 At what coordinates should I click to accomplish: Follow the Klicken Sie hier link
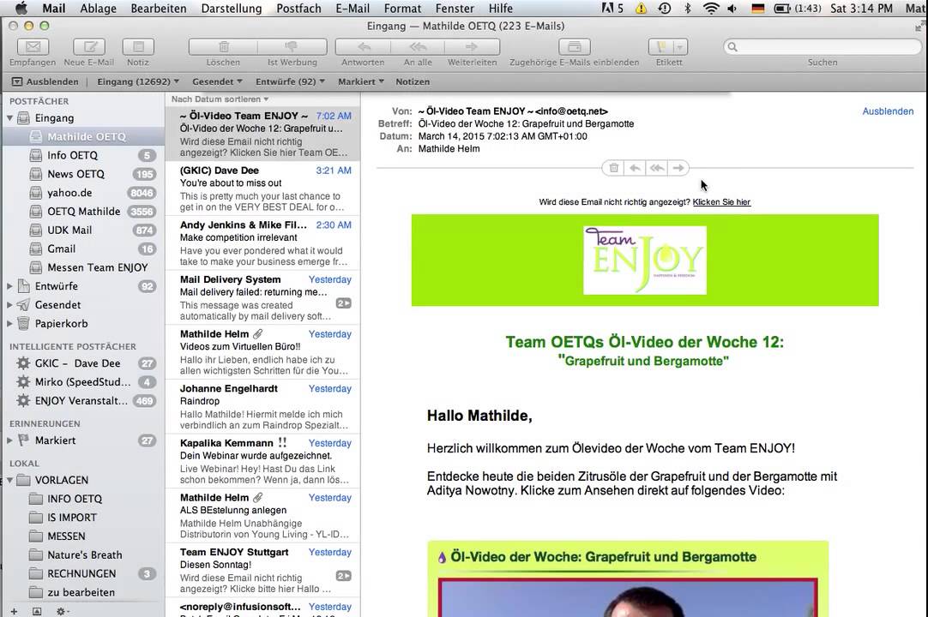pos(721,202)
